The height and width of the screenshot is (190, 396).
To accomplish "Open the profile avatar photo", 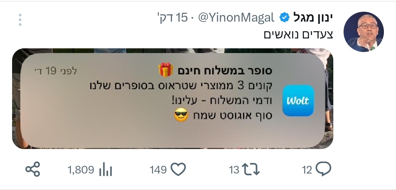I will [x=364, y=32].
